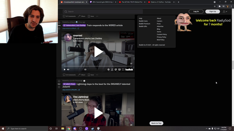Click the Twitch logo in the clip player

tap(129, 70)
